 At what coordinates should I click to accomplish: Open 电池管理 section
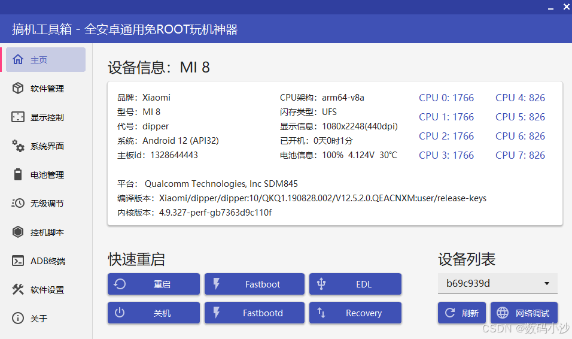coord(45,175)
